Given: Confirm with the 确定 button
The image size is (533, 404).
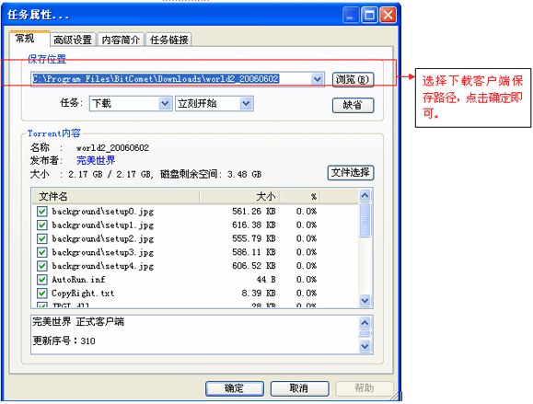Looking at the screenshot, I should point(235,388).
